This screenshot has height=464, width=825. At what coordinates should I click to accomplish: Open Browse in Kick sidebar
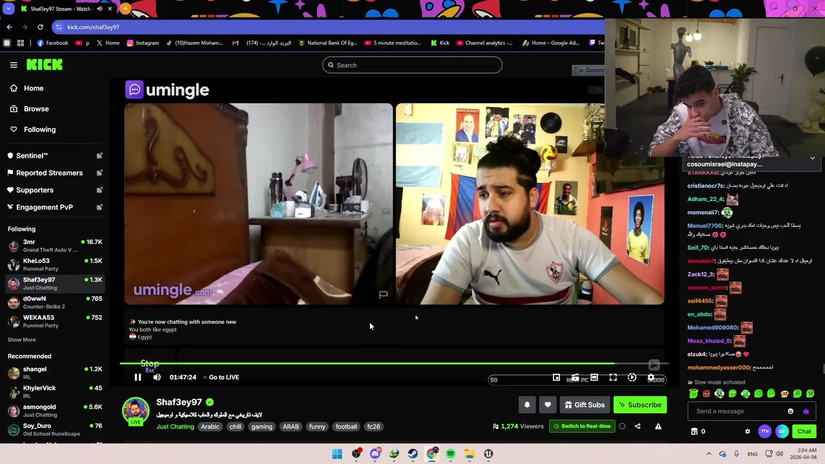tap(36, 109)
